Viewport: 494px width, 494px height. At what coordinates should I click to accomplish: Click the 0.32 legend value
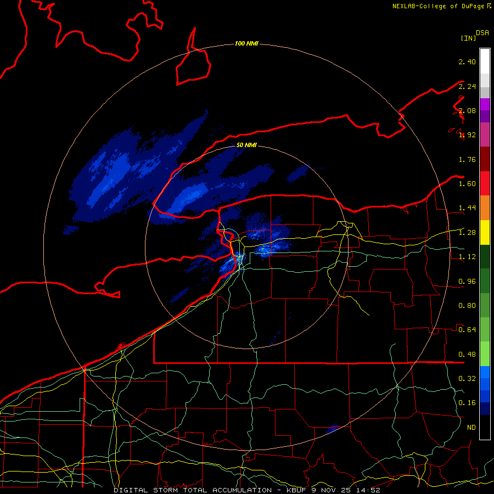click(x=467, y=379)
